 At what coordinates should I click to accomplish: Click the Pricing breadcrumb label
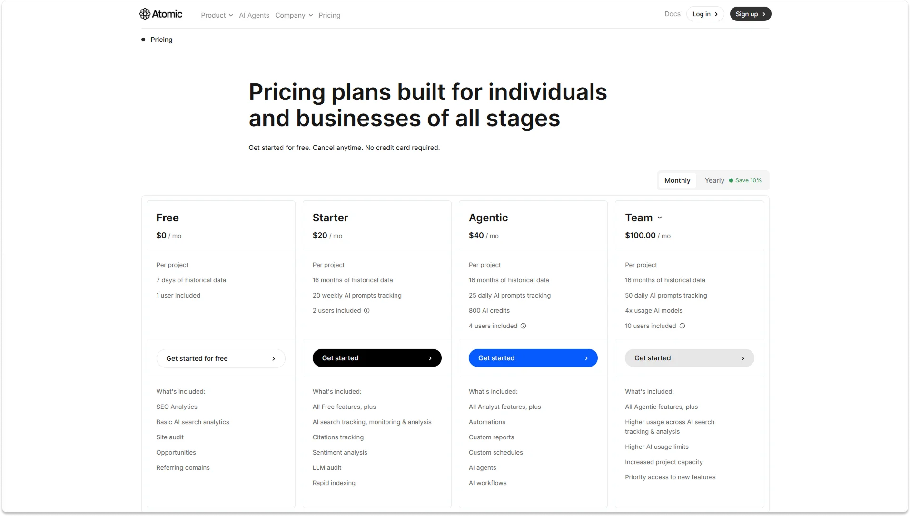[x=161, y=40]
